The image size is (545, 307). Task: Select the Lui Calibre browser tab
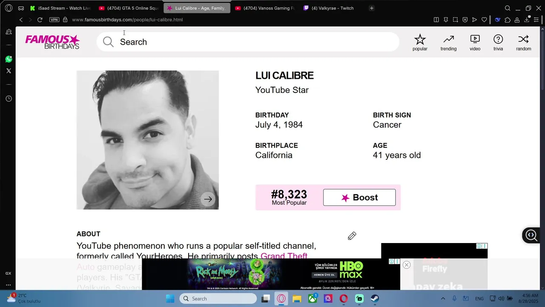(197, 8)
